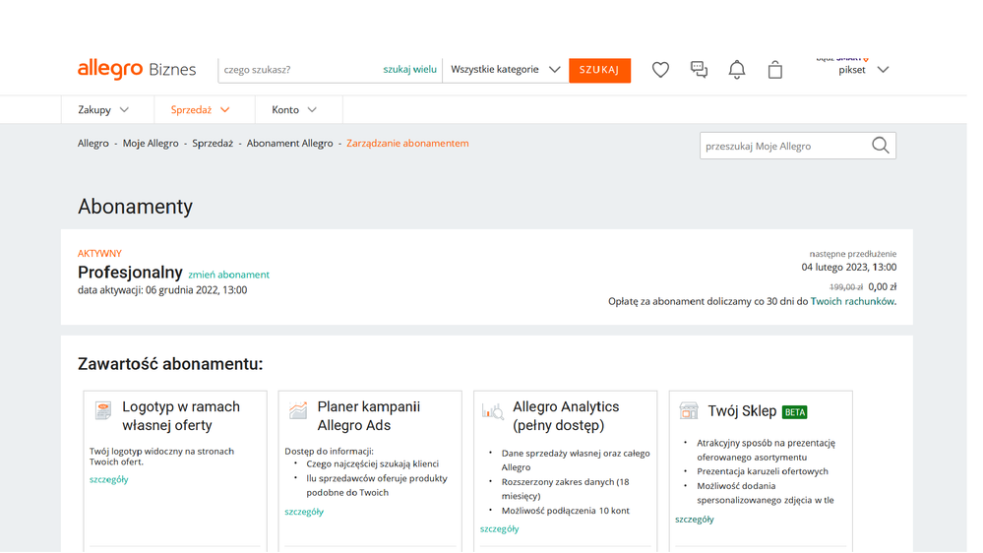
Task: Focus the czego szukasz search field
Action: click(301, 70)
